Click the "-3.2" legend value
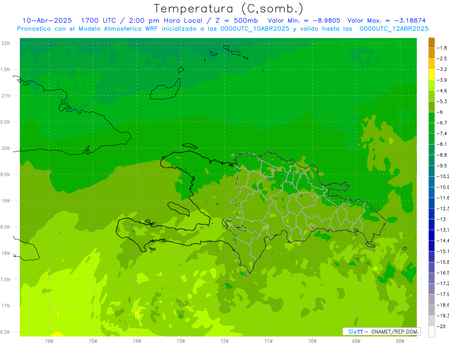Image resolution: width=449 pixels, height=346 pixels. [442, 69]
